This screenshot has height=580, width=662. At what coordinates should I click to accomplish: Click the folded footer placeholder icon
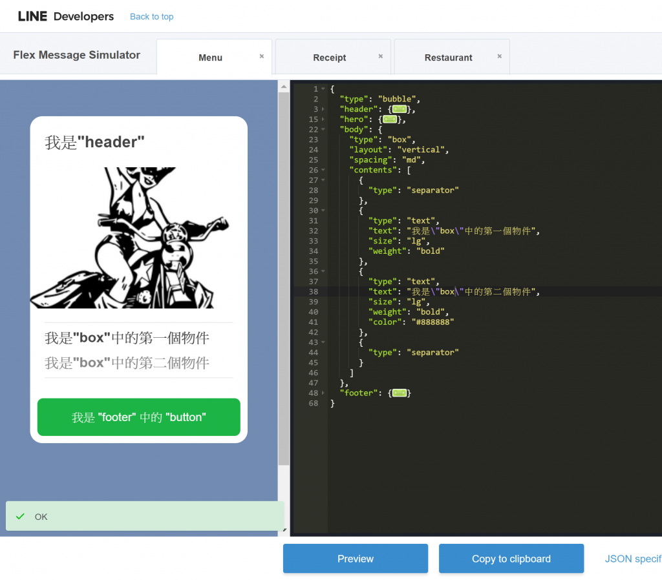[400, 393]
